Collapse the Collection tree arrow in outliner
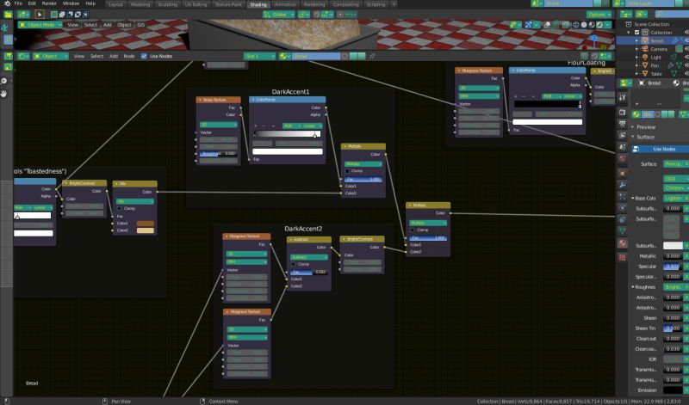The height and width of the screenshot is (405, 689). [x=629, y=33]
